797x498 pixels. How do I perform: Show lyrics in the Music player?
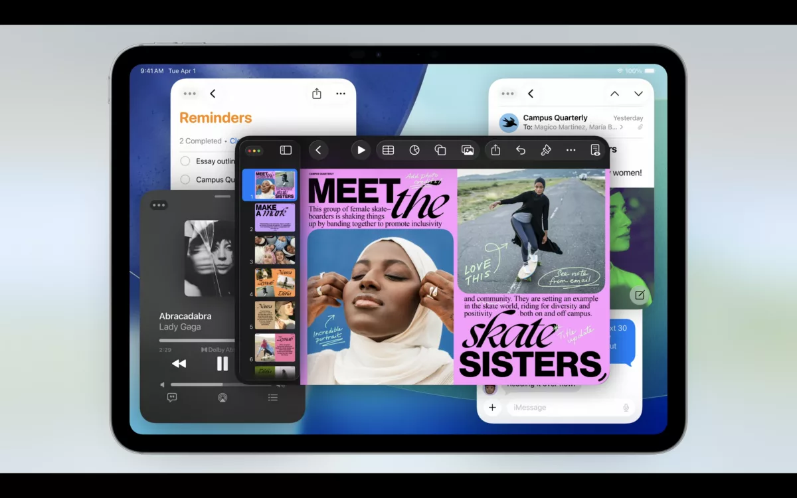pos(172,398)
